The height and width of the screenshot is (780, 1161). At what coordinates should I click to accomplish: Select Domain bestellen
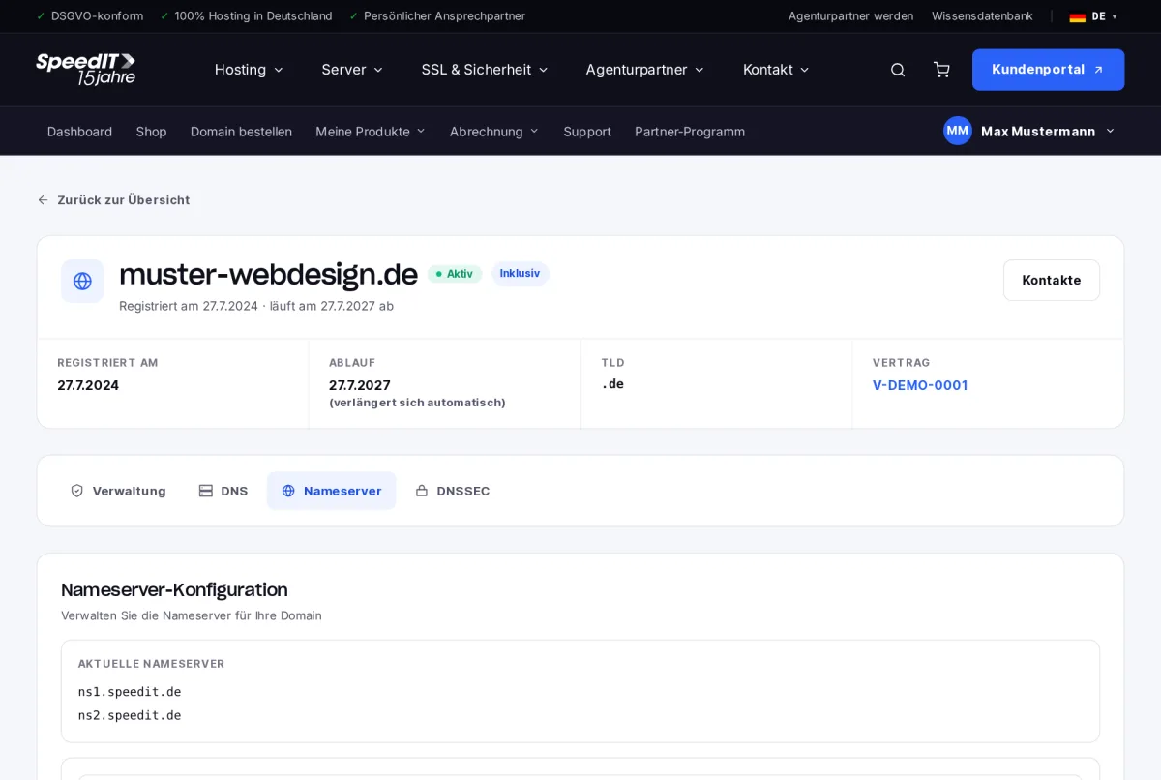(x=241, y=132)
